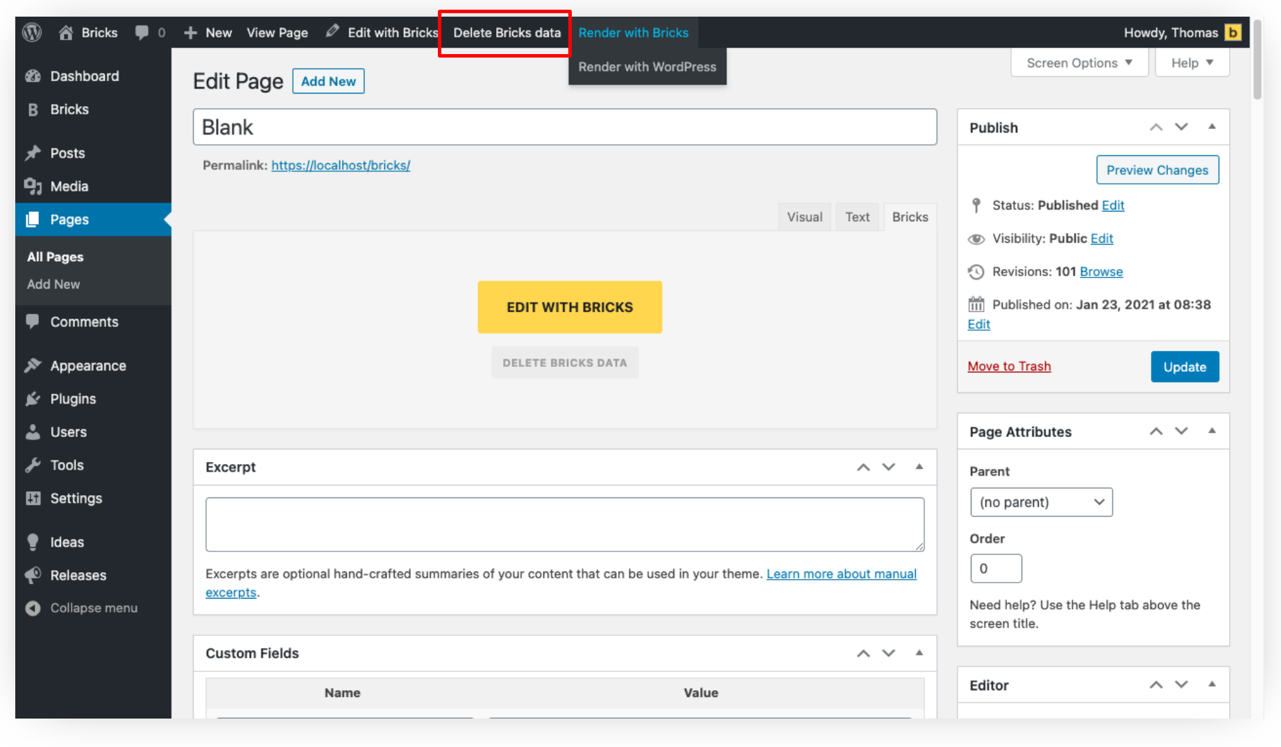Move the Publish box down
Viewport: 1281px width, 747px height.
tap(1181, 127)
